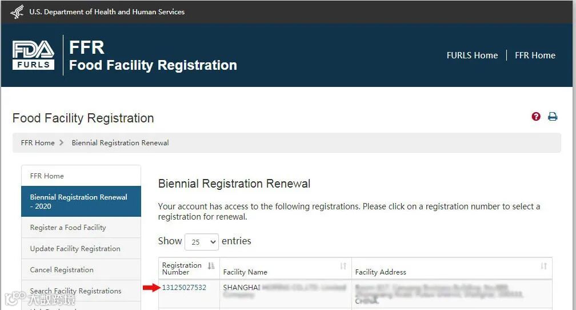576x310 pixels.
Task: Go to Update Facility Registration
Action: [75, 249]
